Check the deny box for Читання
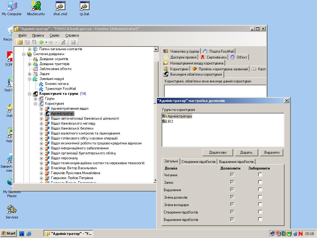The image size is (317, 238). 260,175
